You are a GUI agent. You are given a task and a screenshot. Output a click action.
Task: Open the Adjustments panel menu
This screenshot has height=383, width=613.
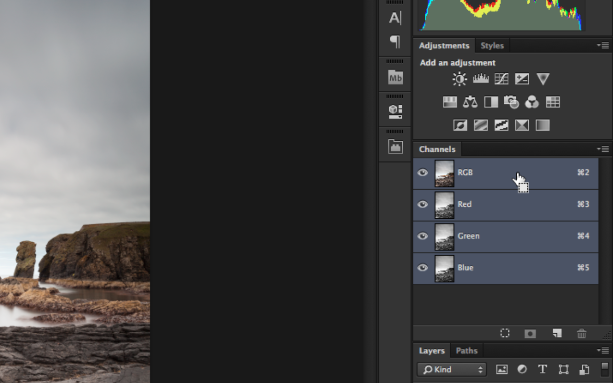click(x=602, y=45)
